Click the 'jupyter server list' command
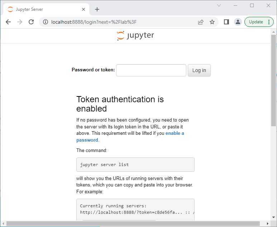The height and width of the screenshot is (227, 277). tap(104, 165)
